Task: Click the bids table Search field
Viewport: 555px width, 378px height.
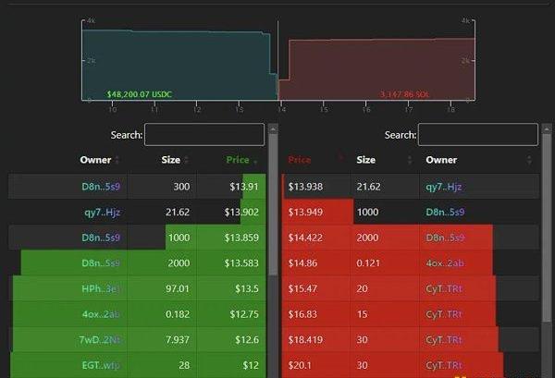Action: pos(203,135)
